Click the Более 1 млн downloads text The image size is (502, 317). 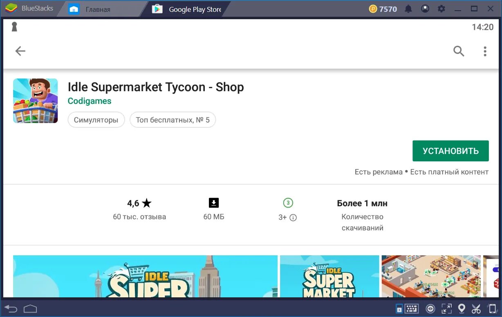click(362, 203)
